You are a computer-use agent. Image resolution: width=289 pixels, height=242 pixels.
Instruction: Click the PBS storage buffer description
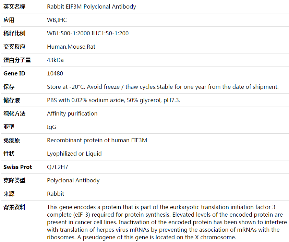coord(113,100)
